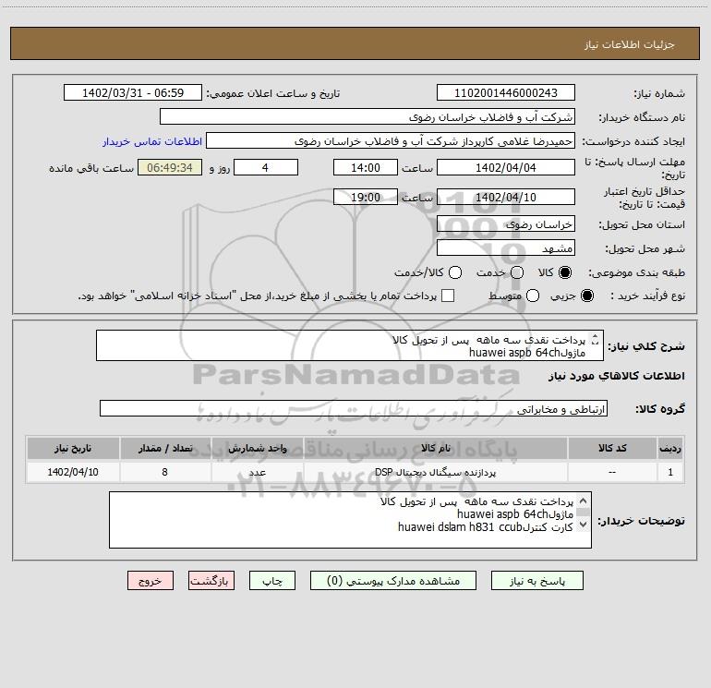This screenshot has height=688, width=711.
Task: Select the متوسط purchase type
Action: point(533,296)
